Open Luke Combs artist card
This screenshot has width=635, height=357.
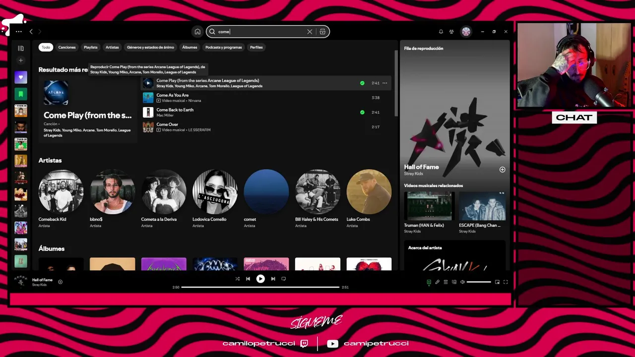click(x=369, y=199)
